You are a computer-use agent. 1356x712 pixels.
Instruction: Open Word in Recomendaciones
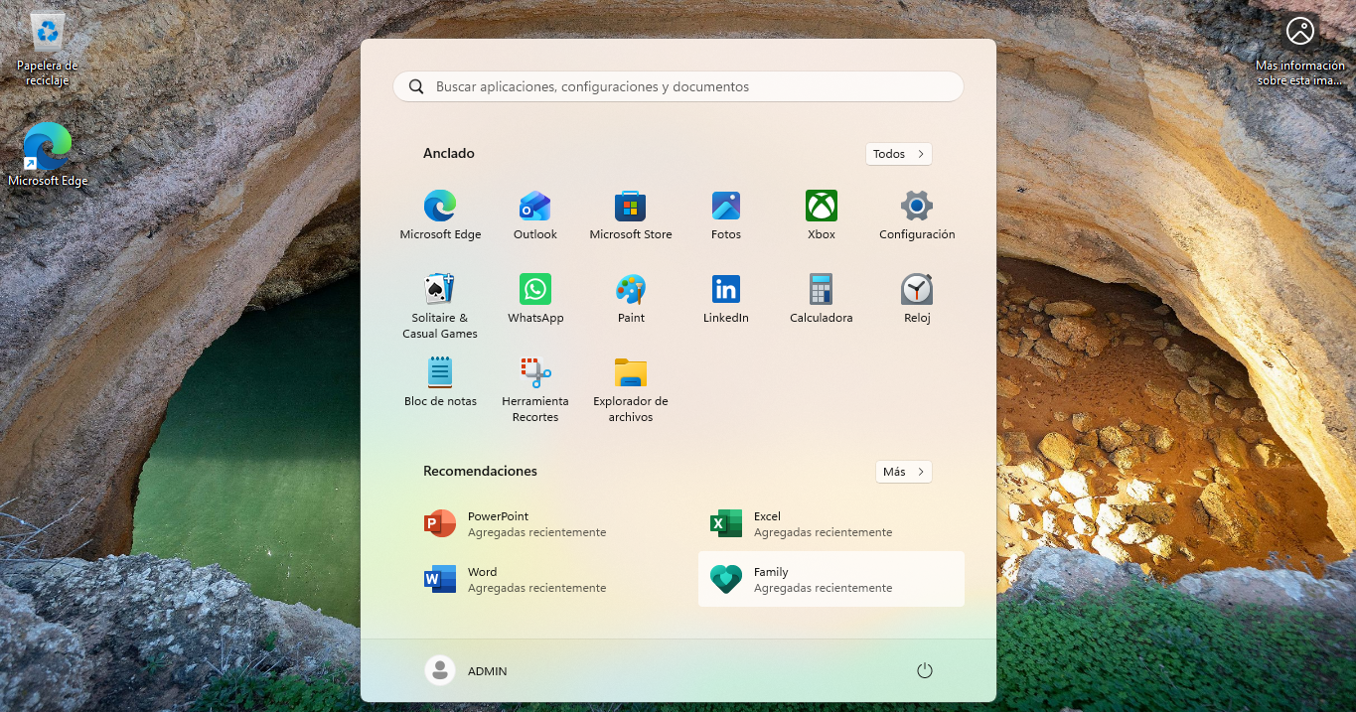click(x=545, y=579)
